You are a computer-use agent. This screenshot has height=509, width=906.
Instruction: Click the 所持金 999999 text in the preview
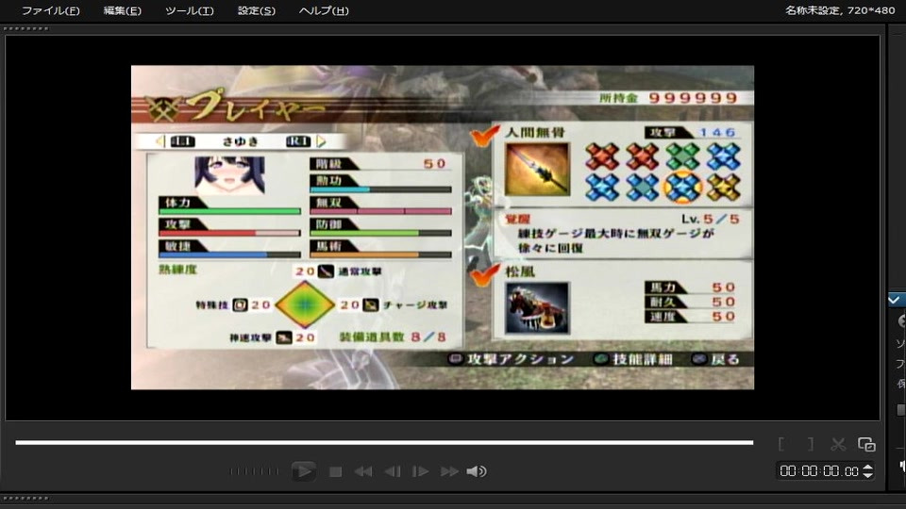pyautogui.click(x=668, y=97)
